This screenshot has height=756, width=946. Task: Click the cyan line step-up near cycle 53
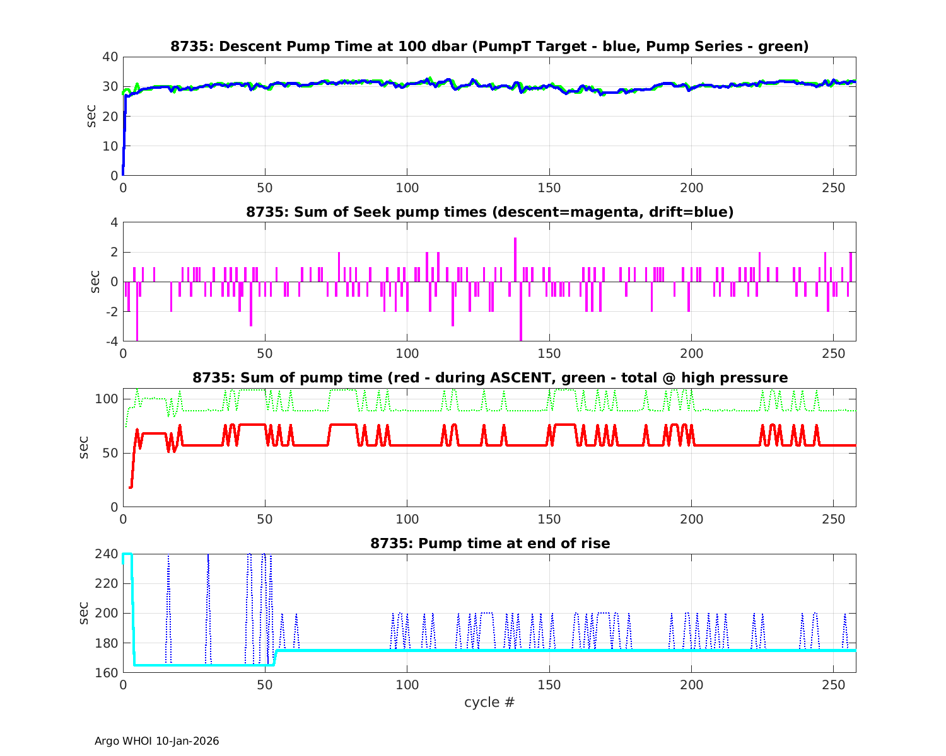(275, 657)
